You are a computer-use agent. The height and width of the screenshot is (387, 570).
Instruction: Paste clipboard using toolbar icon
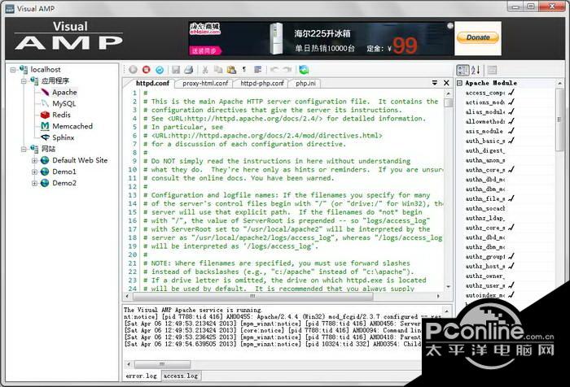tap(231, 70)
